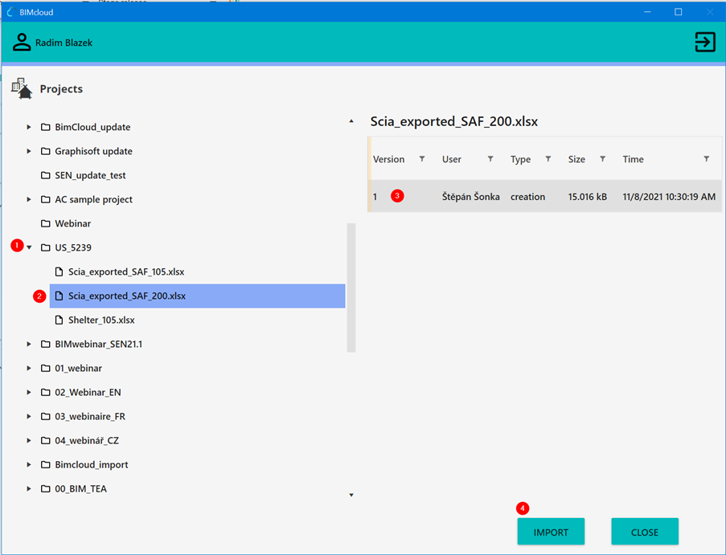Click the 01_webinar folder icon

(x=45, y=368)
